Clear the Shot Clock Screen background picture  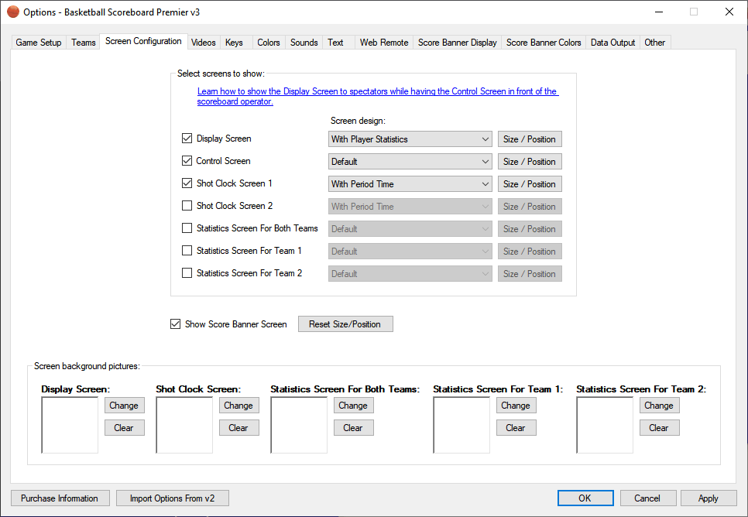pyautogui.click(x=238, y=428)
